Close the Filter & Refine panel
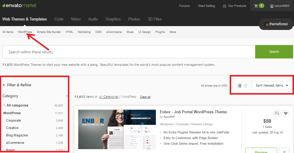The image size is (294, 153). click(x=4, y=85)
